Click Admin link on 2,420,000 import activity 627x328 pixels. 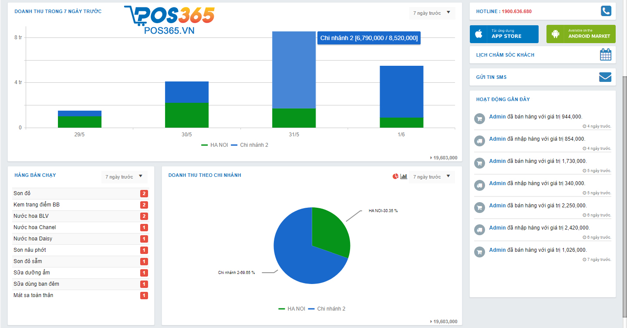coord(497,227)
